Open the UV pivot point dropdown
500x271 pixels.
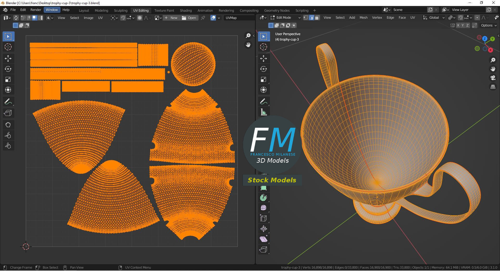pos(114,18)
